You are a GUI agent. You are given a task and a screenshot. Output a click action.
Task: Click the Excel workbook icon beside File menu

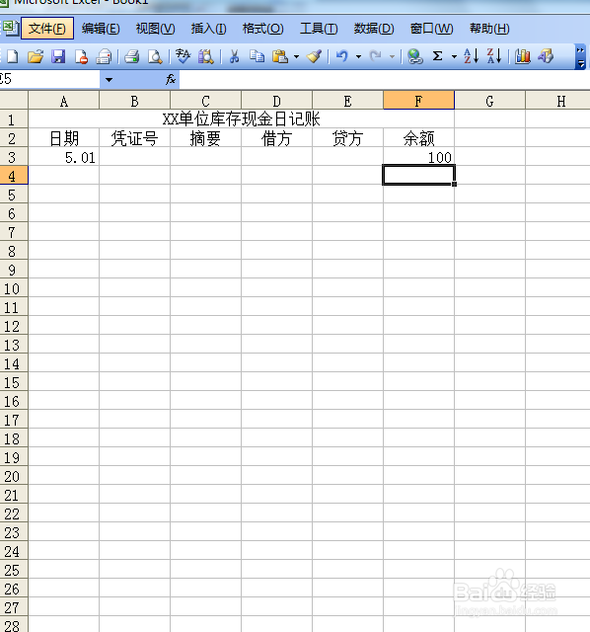coord(11,29)
